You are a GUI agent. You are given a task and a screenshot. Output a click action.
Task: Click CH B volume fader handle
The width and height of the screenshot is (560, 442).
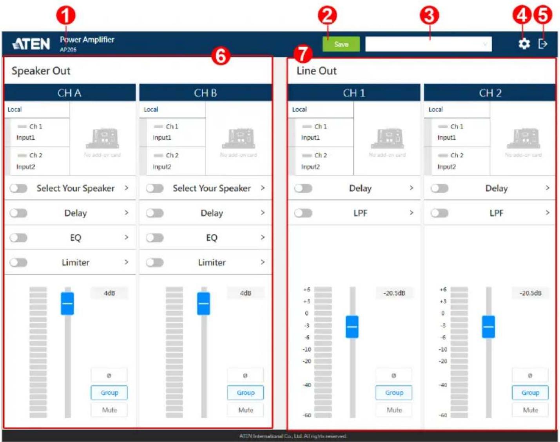point(203,303)
